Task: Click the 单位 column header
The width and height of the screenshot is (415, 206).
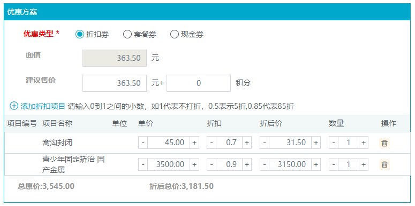Action: click(119, 123)
